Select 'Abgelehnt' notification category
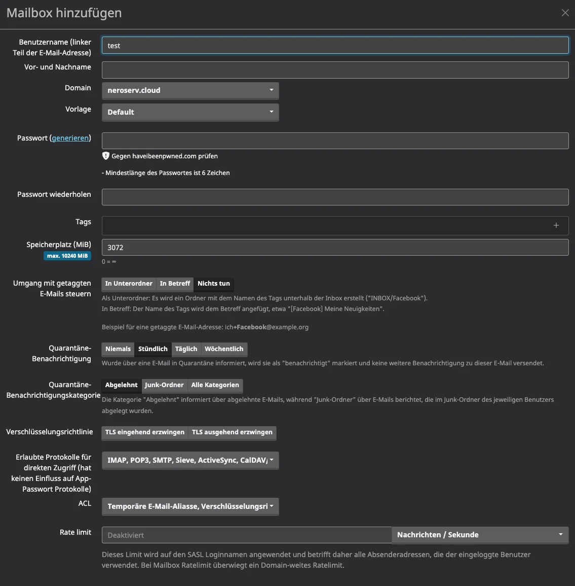The width and height of the screenshot is (575, 586). click(x=121, y=385)
